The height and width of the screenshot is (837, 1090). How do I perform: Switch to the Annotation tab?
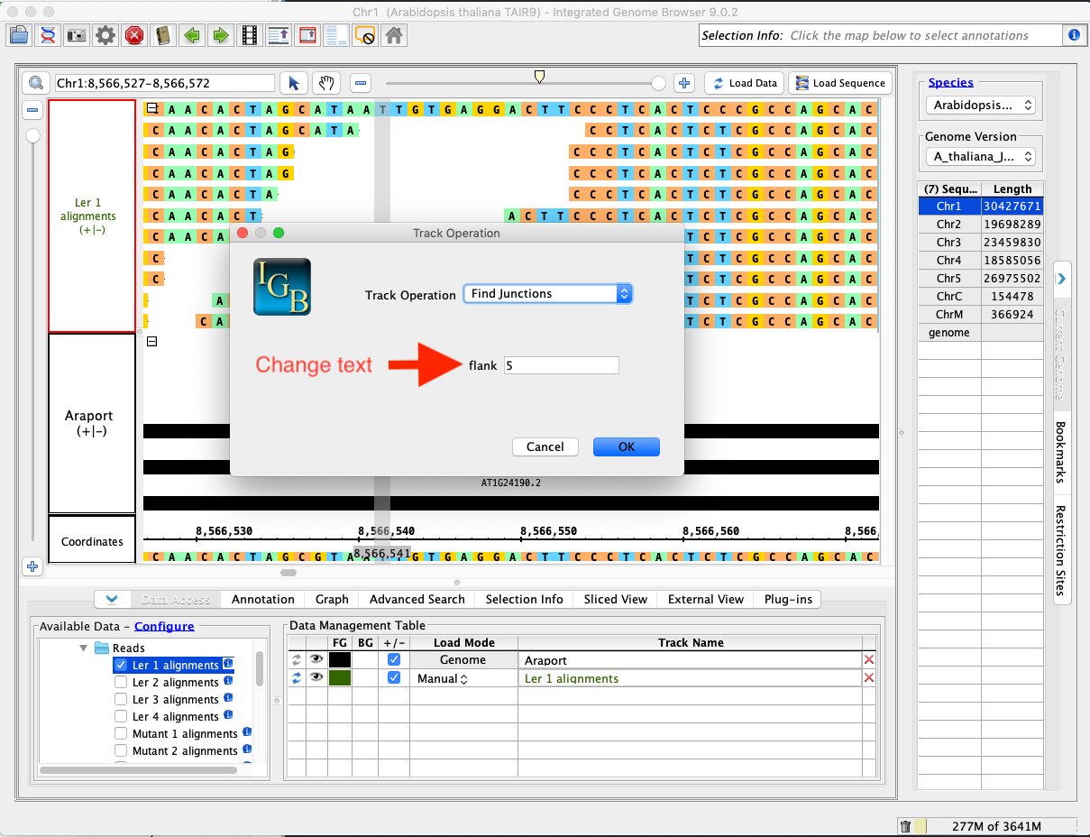click(262, 599)
